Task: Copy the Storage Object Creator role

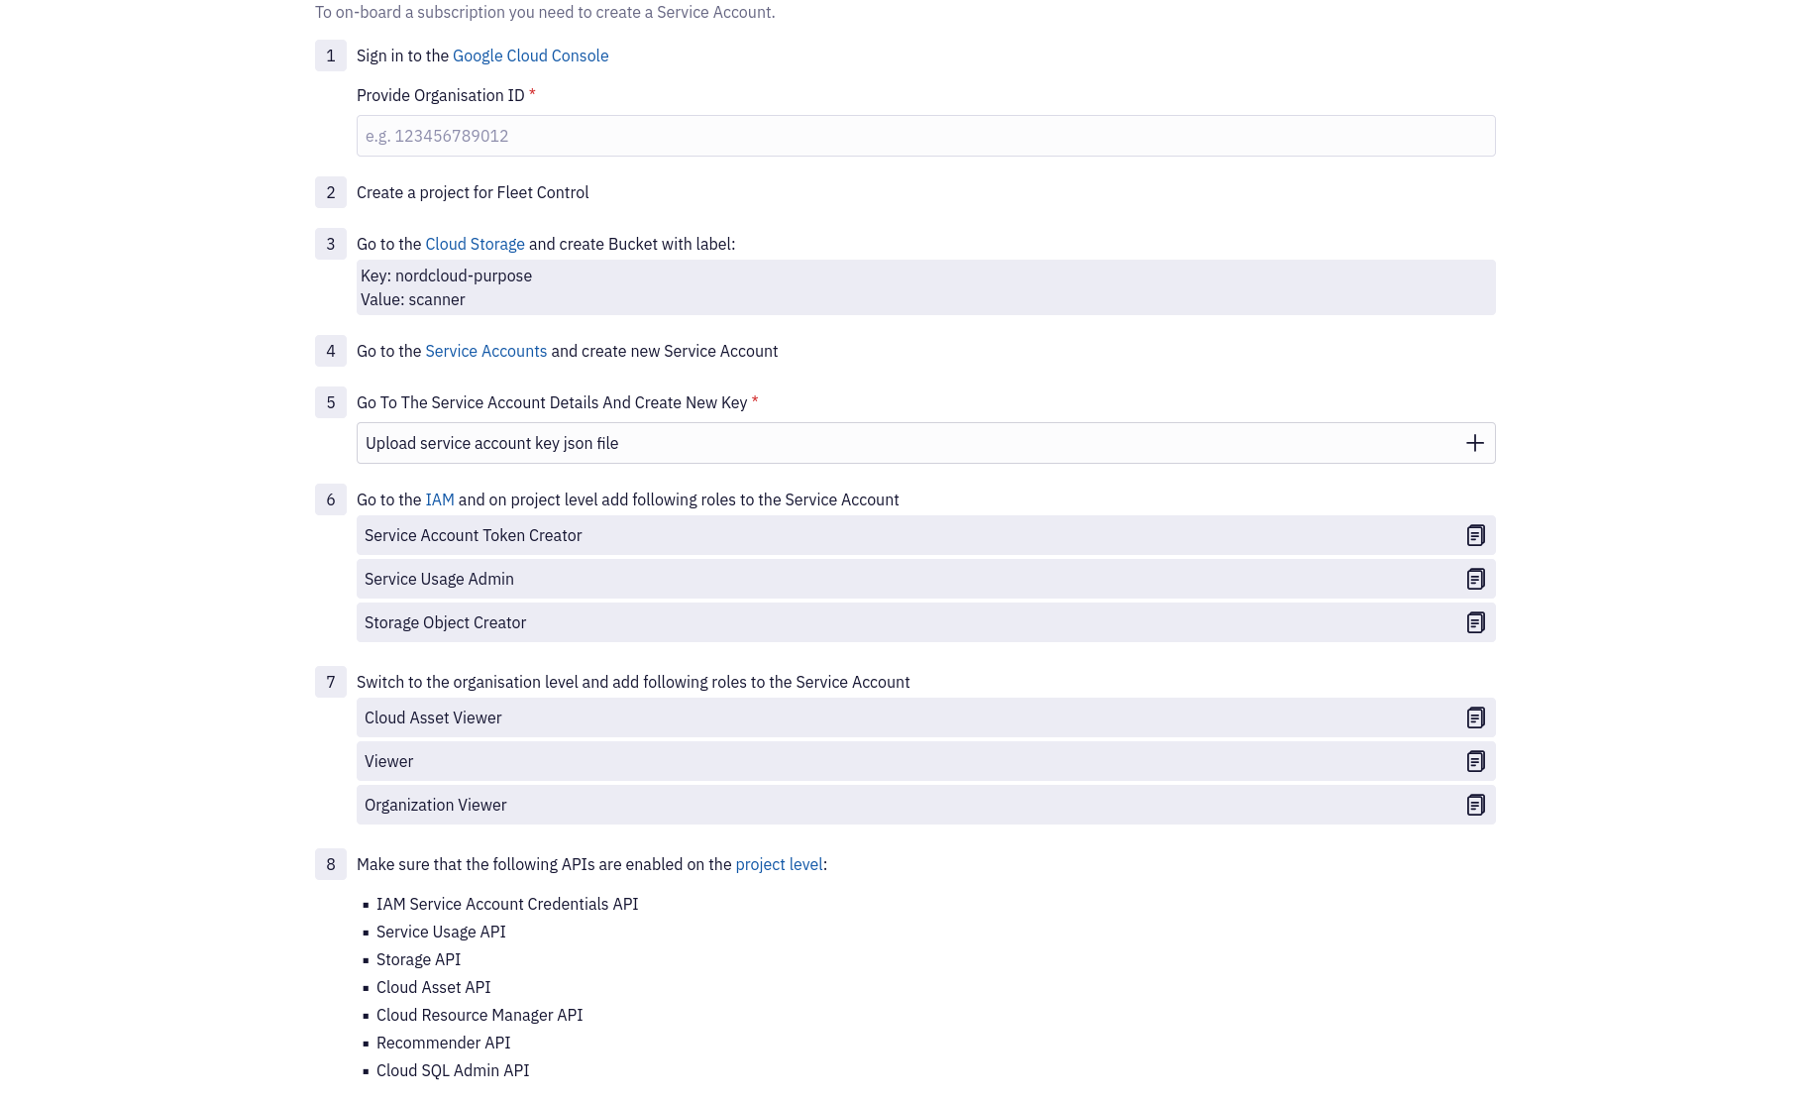Action: [1475, 622]
